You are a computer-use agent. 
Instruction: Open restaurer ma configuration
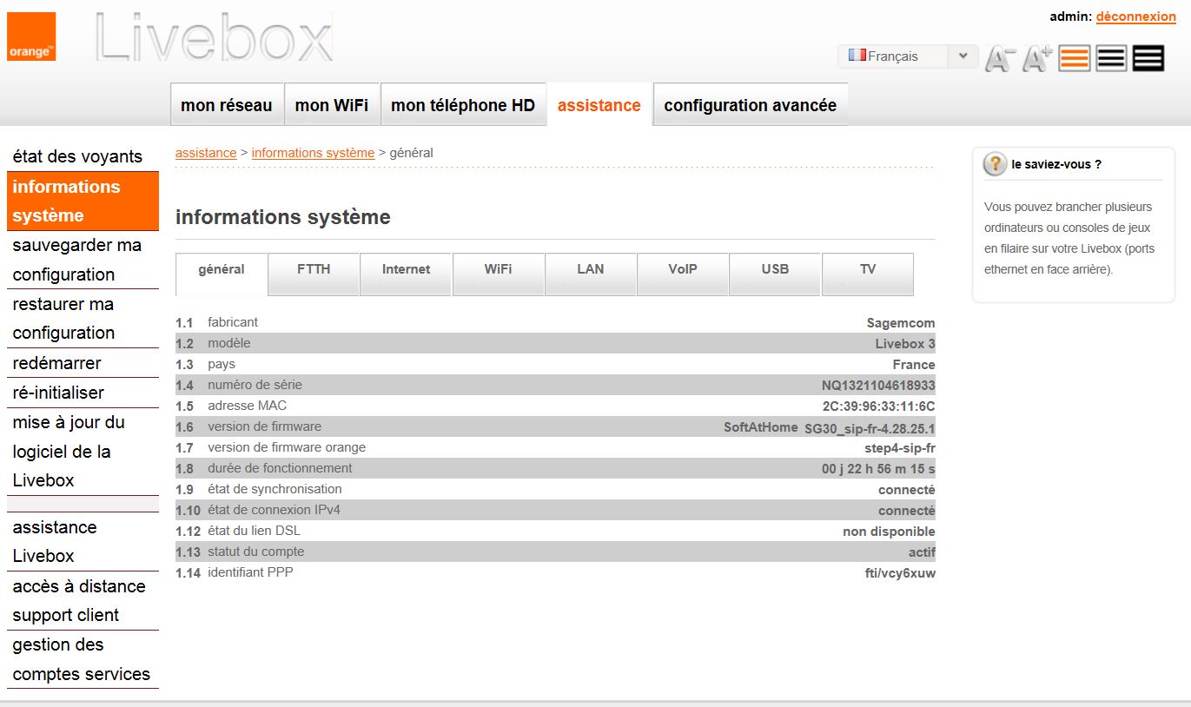(x=83, y=318)
